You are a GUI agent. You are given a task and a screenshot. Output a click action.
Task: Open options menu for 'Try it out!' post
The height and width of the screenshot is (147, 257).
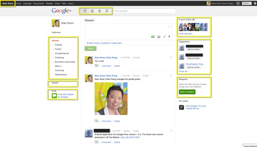[171, 57]
